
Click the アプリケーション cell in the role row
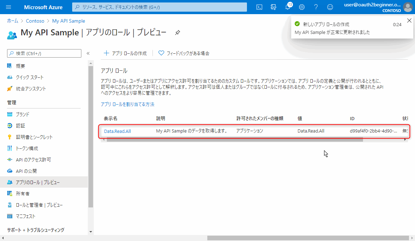click(x=249, y=131)
